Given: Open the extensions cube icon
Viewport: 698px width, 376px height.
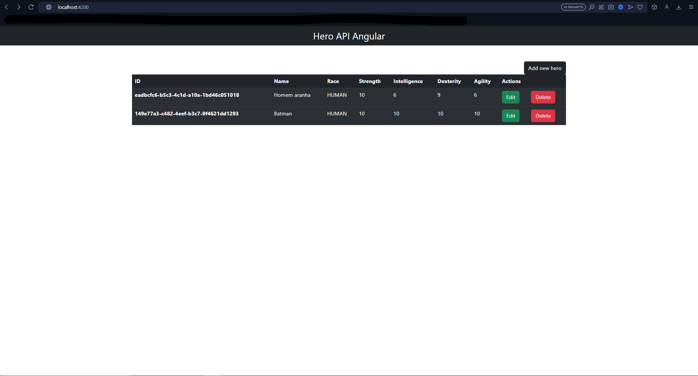Looking at the screenshot, I should click(x=654, y=7).
